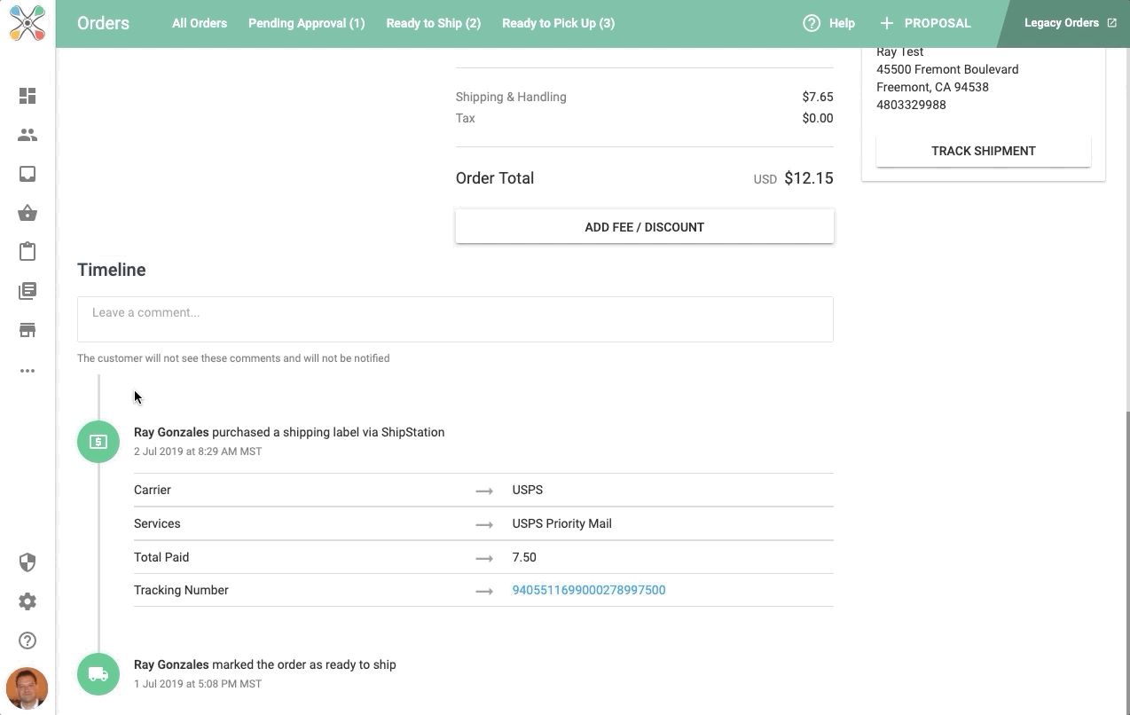Open the dashboard panel from the sidebar
This screenshot has width=1130, height=715.
(27, 96)
